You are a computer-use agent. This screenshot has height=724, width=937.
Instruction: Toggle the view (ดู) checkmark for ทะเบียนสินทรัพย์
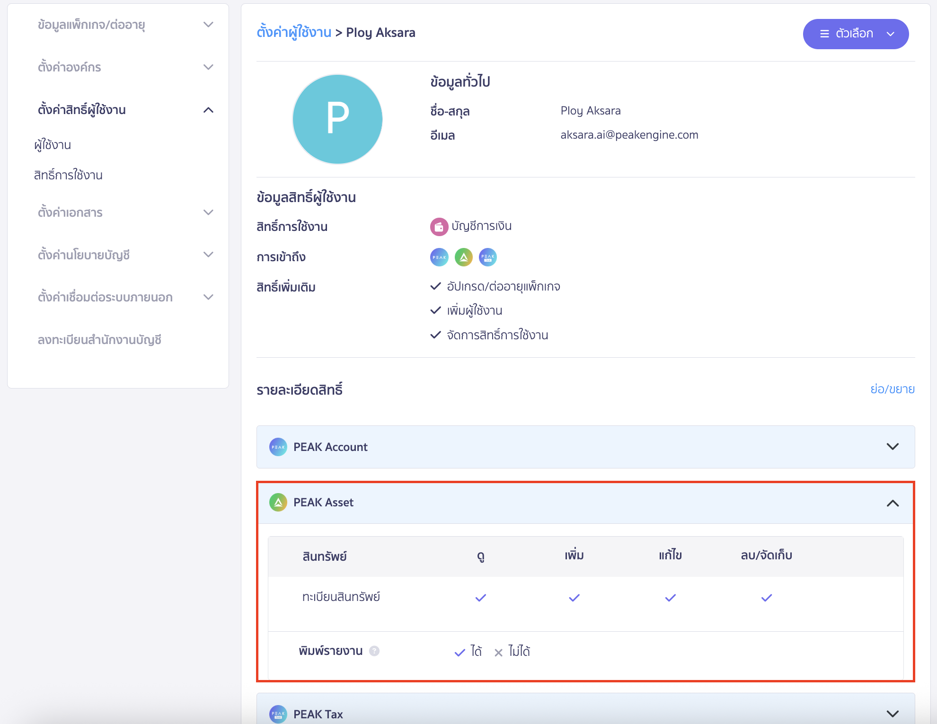tap(481, 598)
